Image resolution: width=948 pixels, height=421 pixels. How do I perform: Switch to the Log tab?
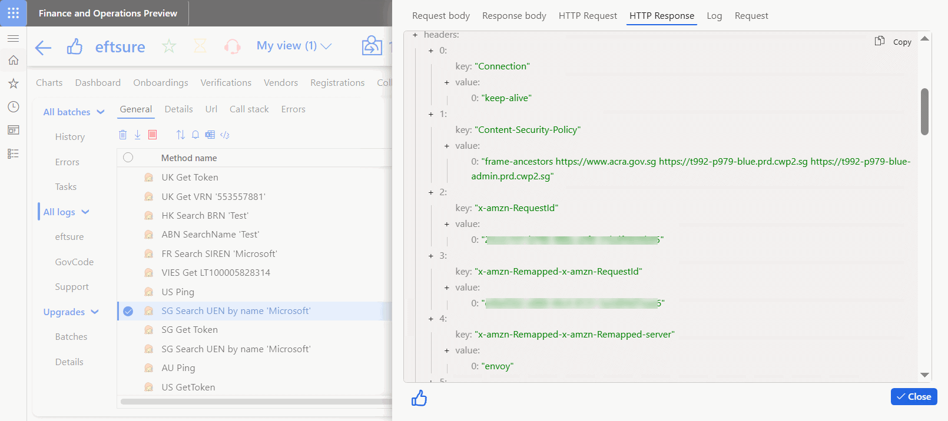point(714,16)
